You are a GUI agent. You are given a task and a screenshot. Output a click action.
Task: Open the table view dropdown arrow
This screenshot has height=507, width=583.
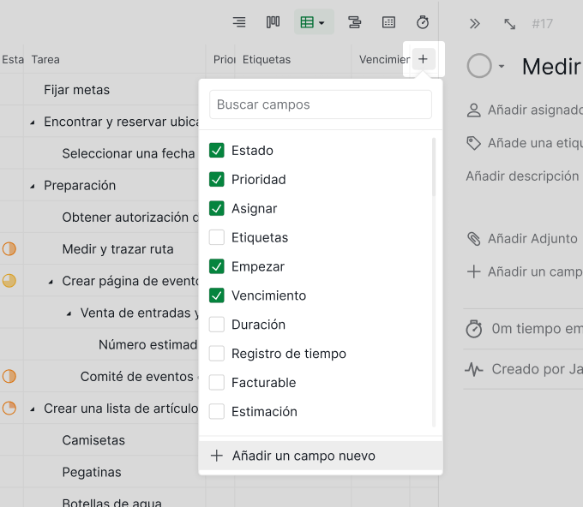(322, 22)
